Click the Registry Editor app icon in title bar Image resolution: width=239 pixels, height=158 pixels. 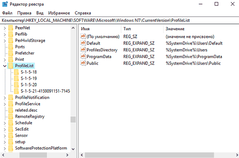5,4
